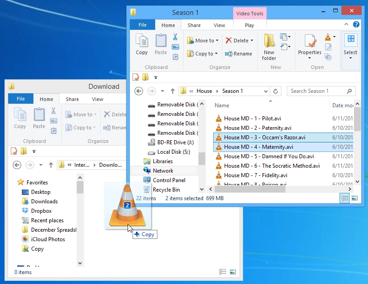The image size is (368, 284).
Task: Switch to Share tab in Season 1 window
Action: [x=194, y=25]
